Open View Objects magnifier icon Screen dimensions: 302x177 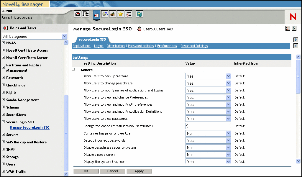tap(105, 14)
